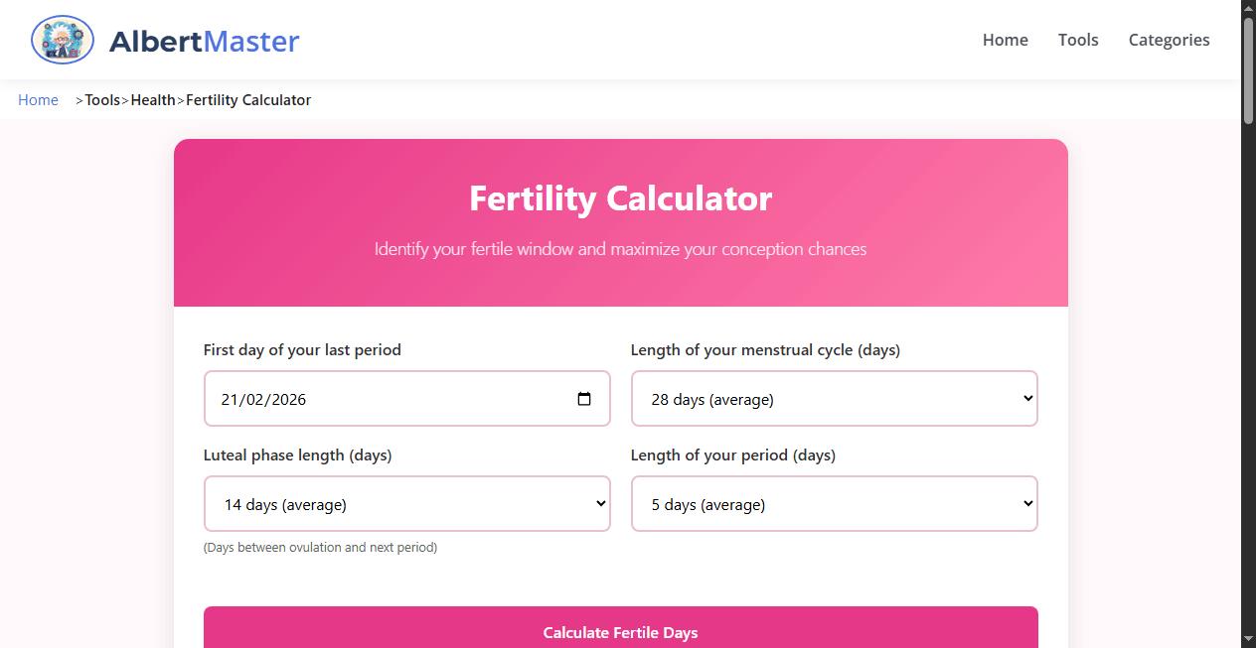Open Health from the breadcrumb

(153, 99)
